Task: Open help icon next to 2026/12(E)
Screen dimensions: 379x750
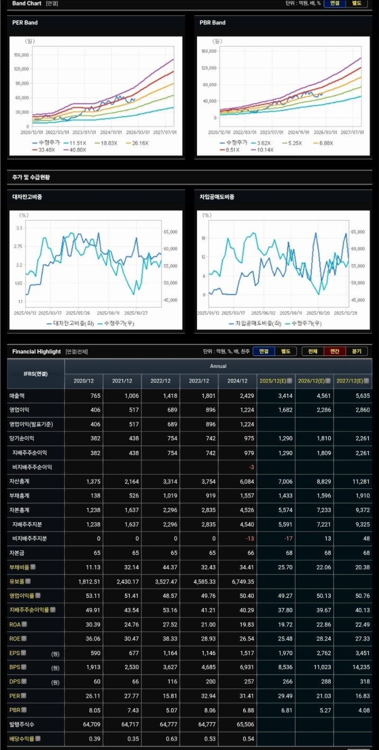Action: click(328, 381)
